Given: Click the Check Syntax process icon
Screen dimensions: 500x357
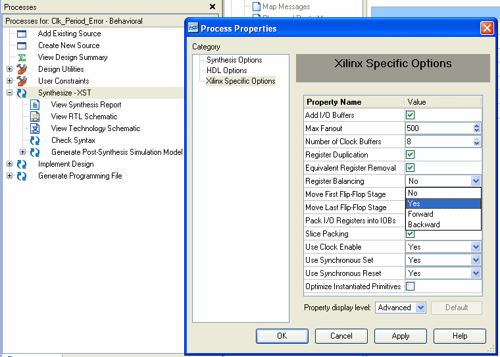Looking at the screenshot, I should [35, 140].
